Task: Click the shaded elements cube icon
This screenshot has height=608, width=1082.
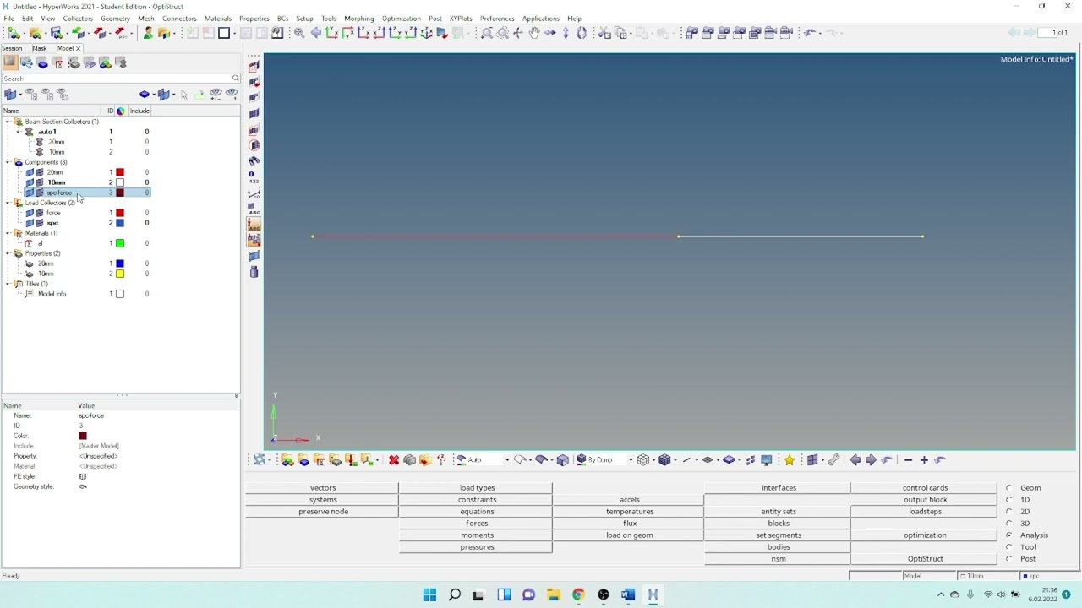Action: (664, 460)
